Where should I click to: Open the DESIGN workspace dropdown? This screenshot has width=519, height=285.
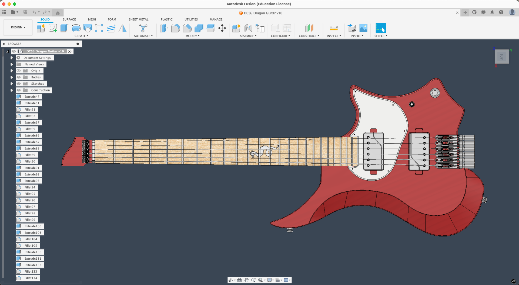(18, 27)
